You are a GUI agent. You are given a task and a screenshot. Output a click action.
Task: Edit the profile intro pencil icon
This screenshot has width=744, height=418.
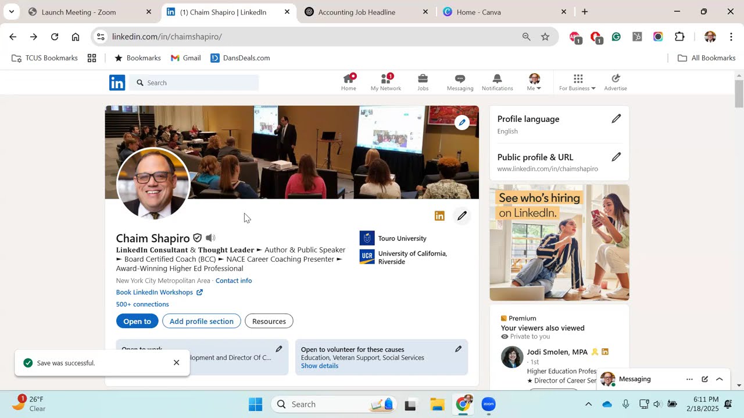coord(462,216)
